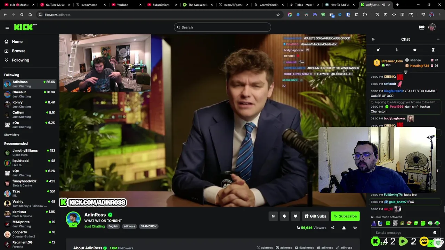Click the Kick search box
The width and height of the screenshot is (445, 250).
click(222, 27)
